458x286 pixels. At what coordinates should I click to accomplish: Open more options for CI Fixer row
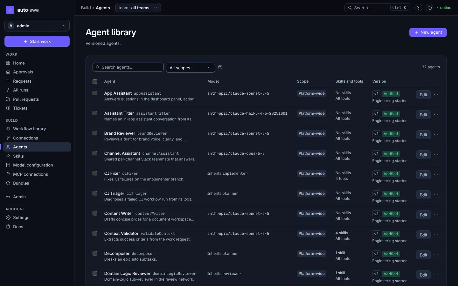436,175
